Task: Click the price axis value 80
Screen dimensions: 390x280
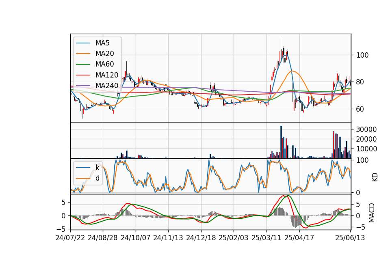Action: pos(360,82)
